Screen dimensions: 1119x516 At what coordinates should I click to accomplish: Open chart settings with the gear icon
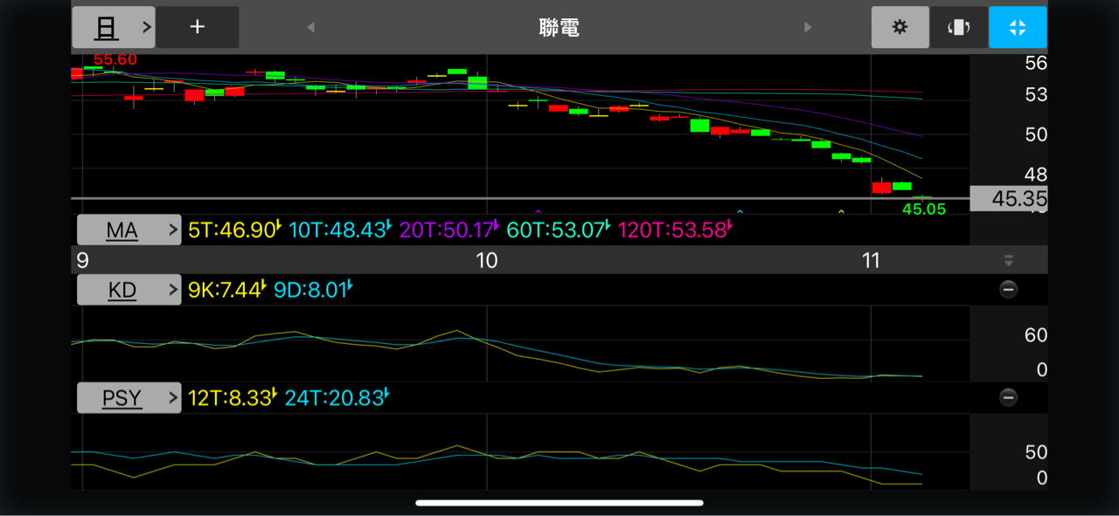tap(900, 27)
